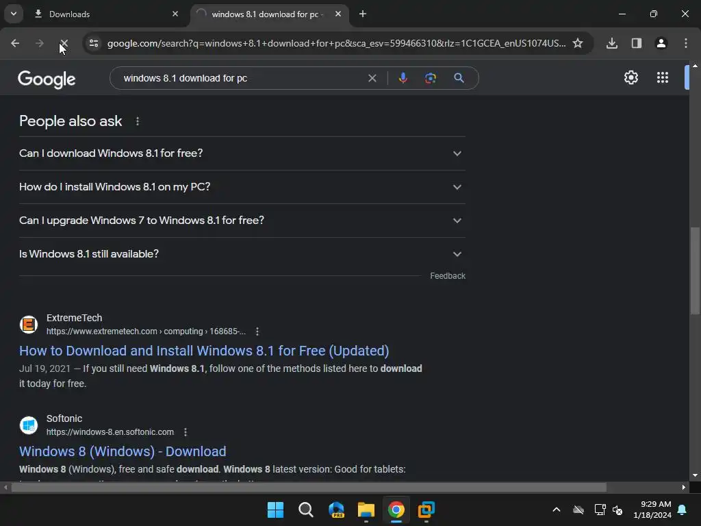Screen dimensions: 701x526
Task: Click the vertical scrollbar thumb
Action: 696,271
